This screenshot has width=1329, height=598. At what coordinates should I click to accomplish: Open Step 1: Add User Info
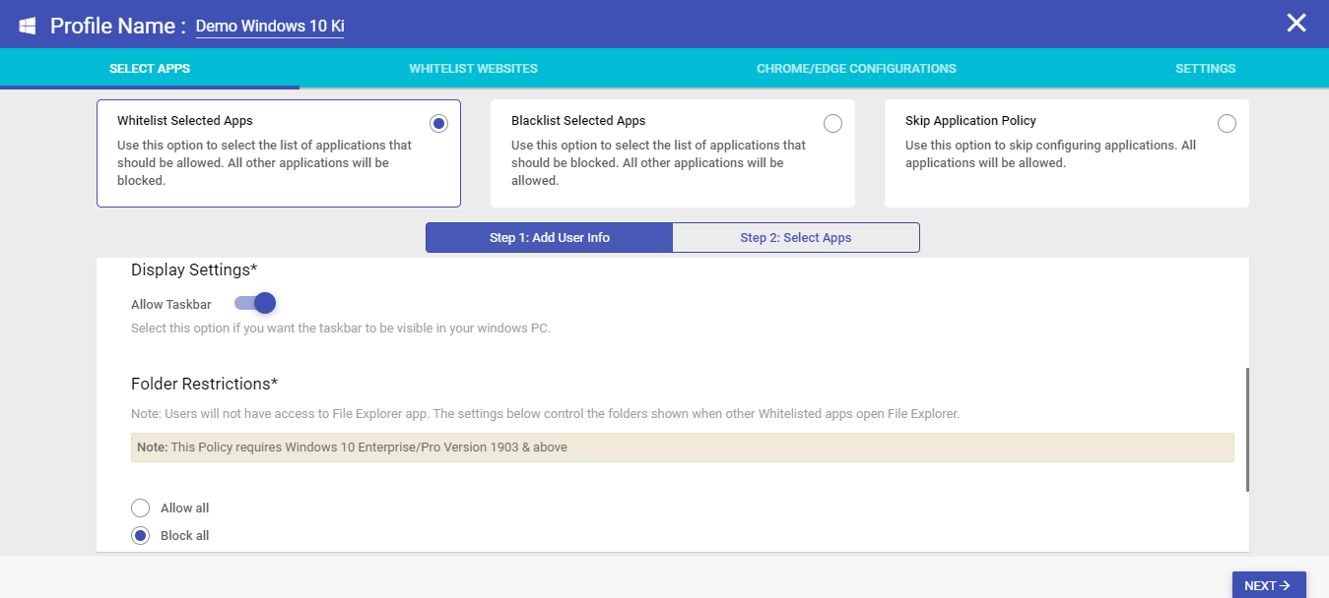[549, 238]
